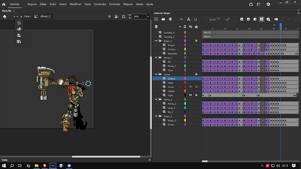
Task: Open the workspace switcher icon
Action: 259,4
